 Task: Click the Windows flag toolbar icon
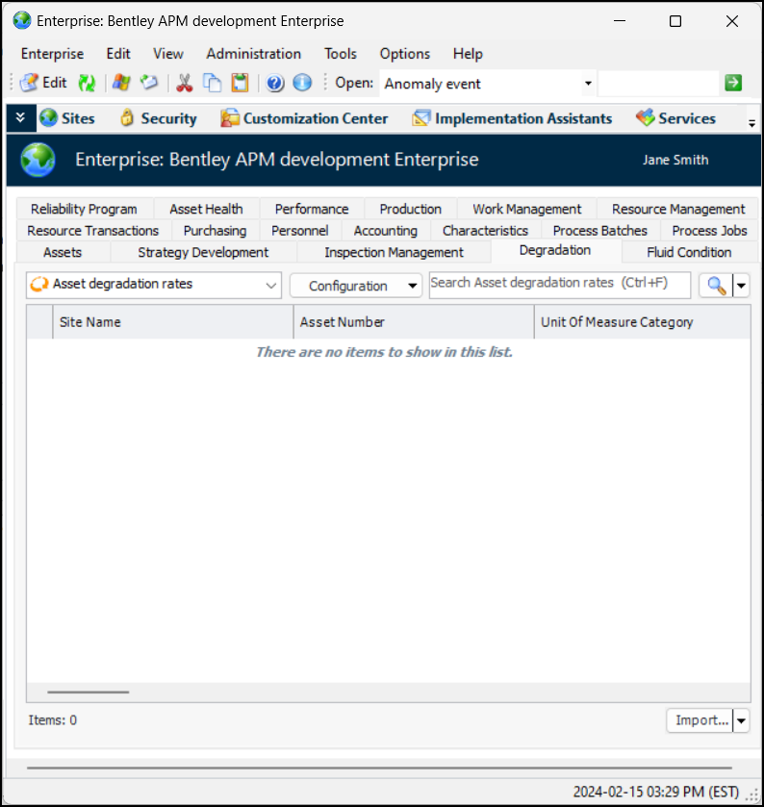(121, 83)
